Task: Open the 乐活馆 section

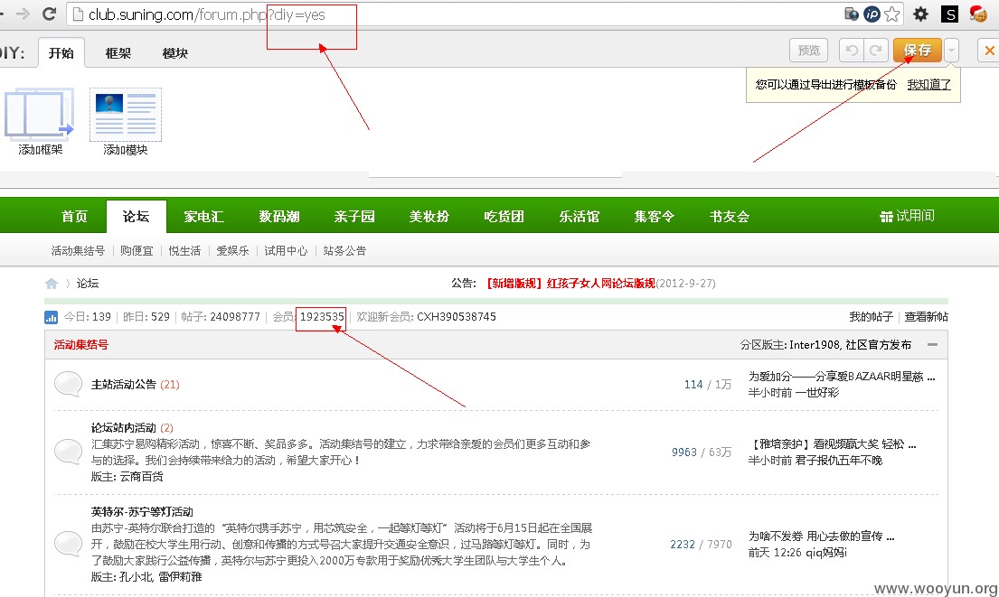Action: (x=580, y=217)
